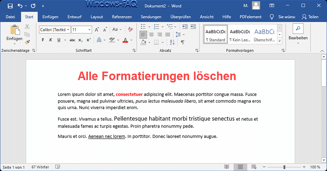Cut selection with the scissors icon
327x171 pixels.
[27, 26]
